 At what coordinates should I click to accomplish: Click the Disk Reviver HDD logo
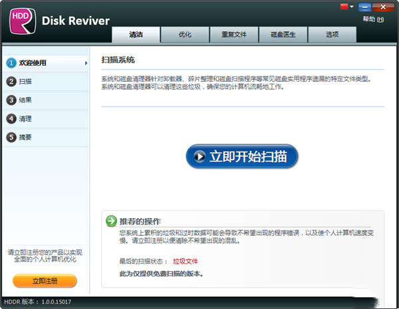pos(23,21)
